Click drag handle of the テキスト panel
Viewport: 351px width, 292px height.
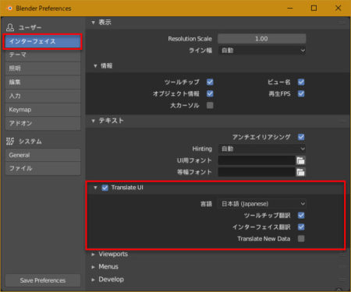click(x=342, y=121)
